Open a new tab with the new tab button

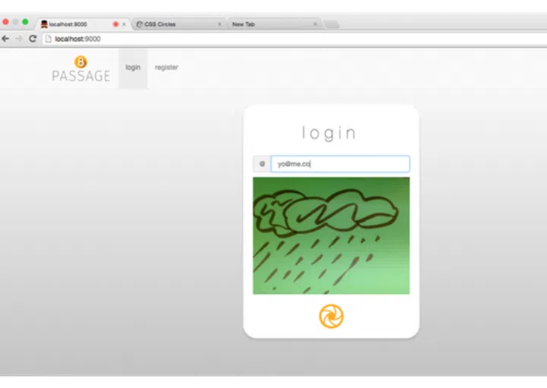point(332,24)
